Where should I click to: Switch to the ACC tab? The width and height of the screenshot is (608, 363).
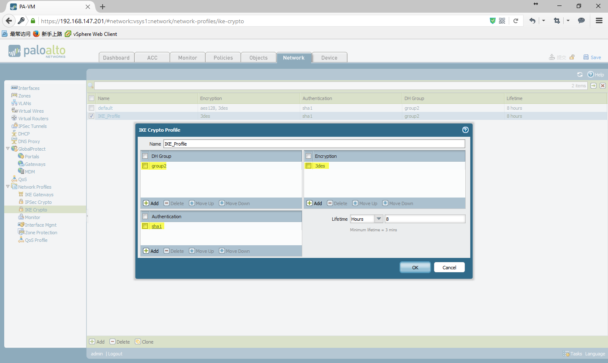[x=152, y=58]
